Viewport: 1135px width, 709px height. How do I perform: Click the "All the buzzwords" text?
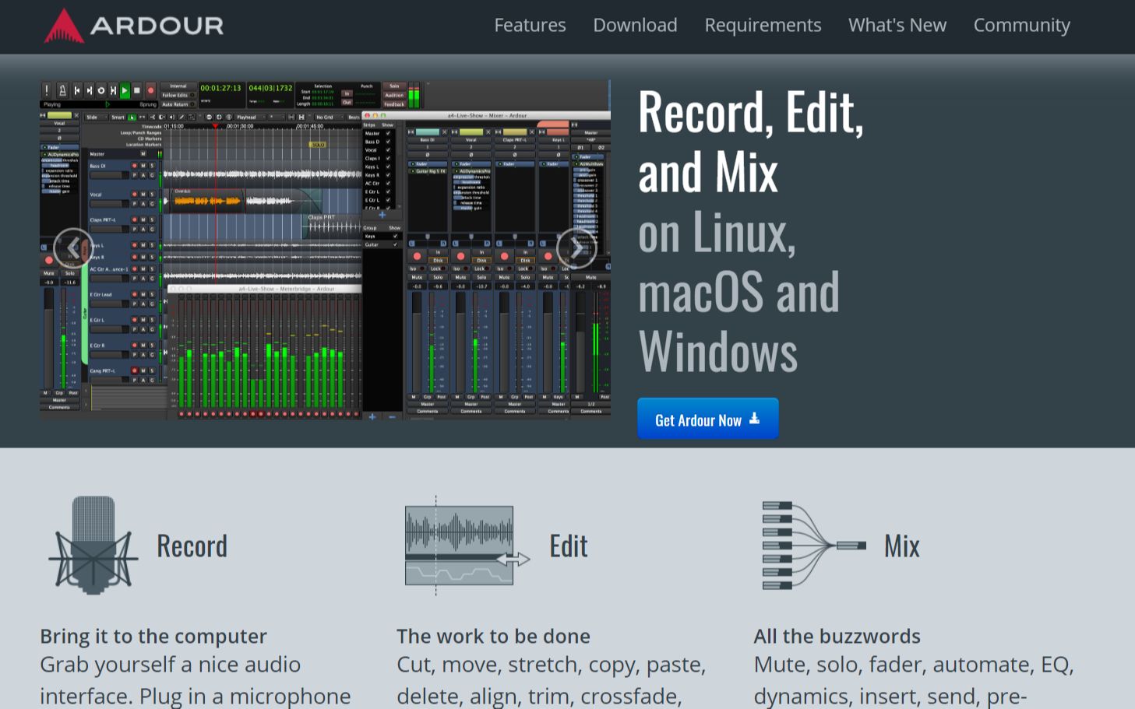[x=837, y=637]
